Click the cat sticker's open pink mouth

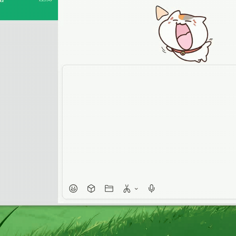(x=184, y=37)
